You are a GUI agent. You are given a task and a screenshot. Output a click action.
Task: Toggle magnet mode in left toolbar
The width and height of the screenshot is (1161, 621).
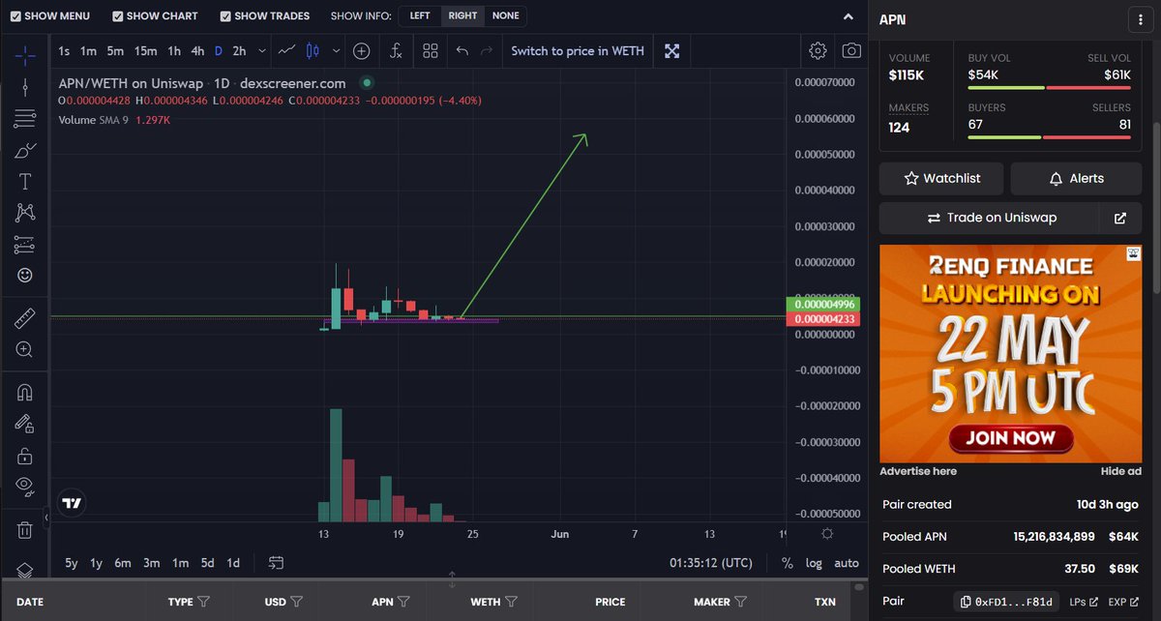[25, 392]
